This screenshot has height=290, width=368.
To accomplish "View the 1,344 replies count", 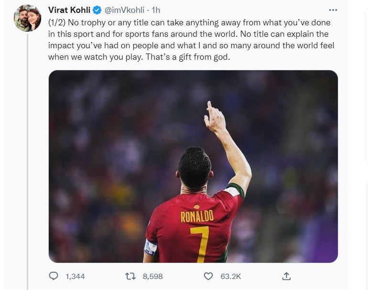I will tap(75, 277).
